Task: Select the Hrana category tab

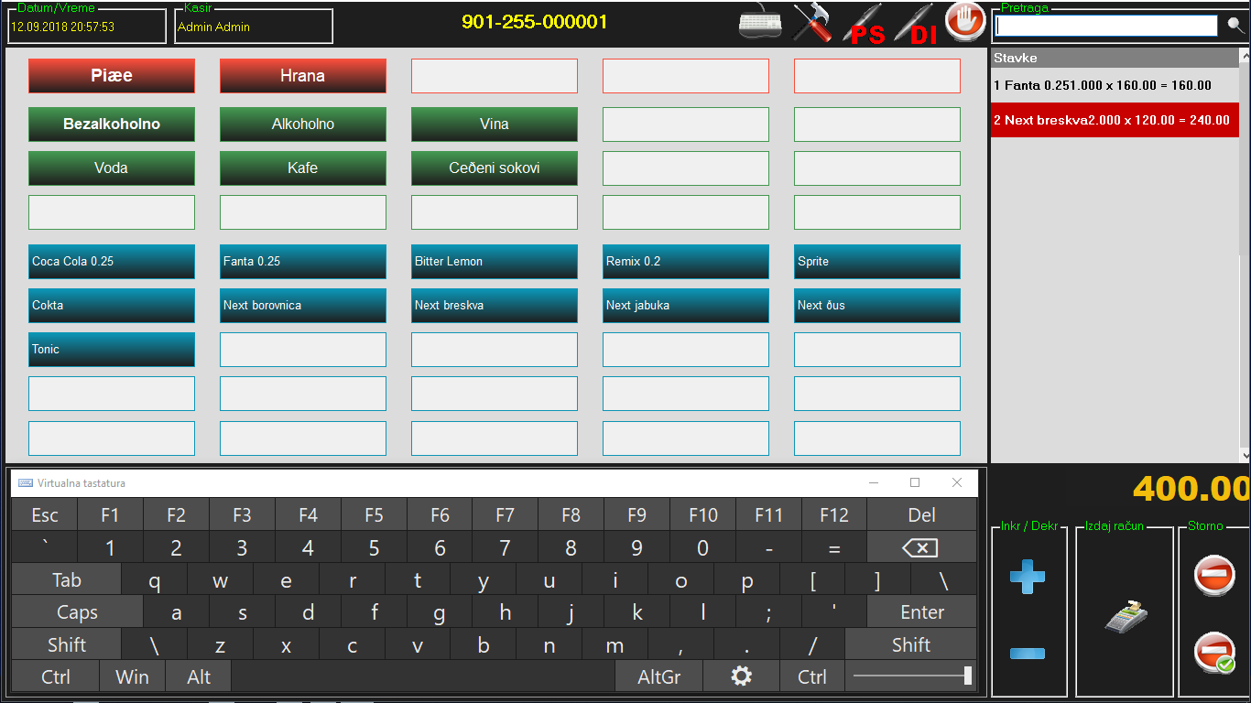Action: pyautogui.click(x=302, y=76)
